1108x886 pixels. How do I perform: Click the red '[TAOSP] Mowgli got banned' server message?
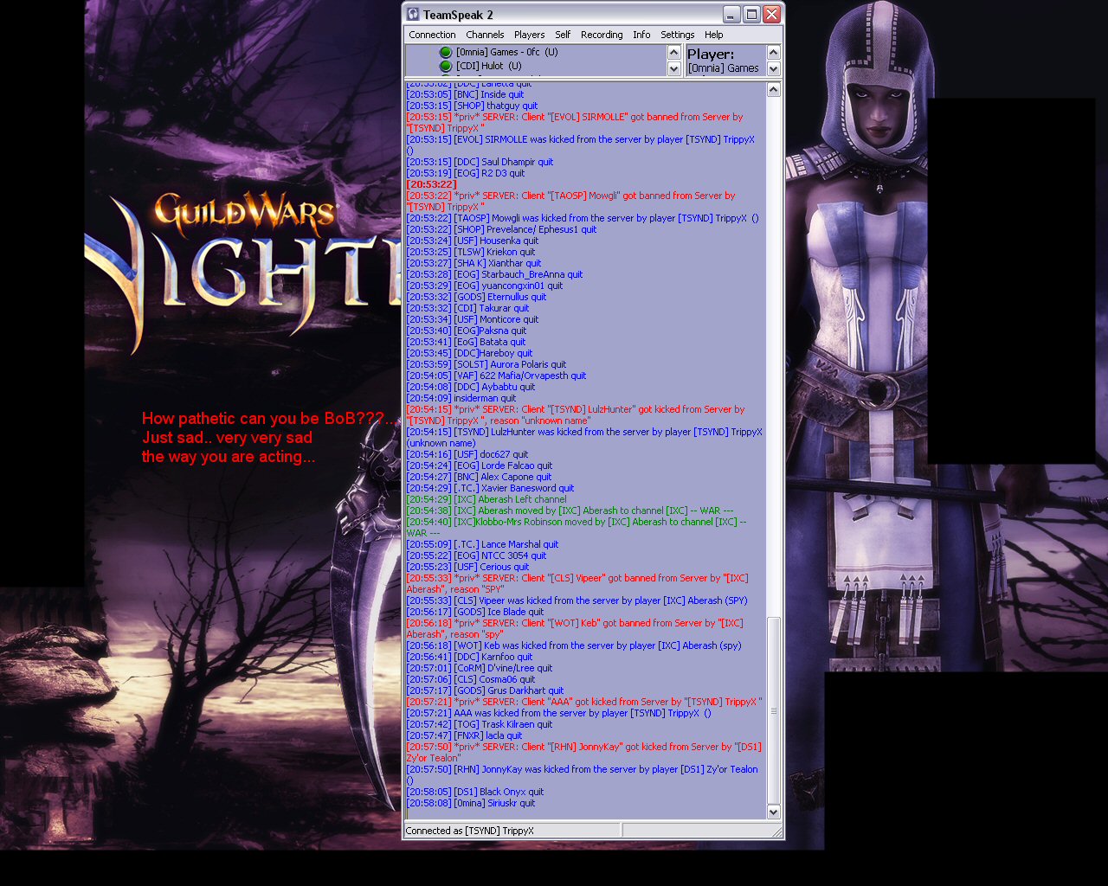click(570, 201)
